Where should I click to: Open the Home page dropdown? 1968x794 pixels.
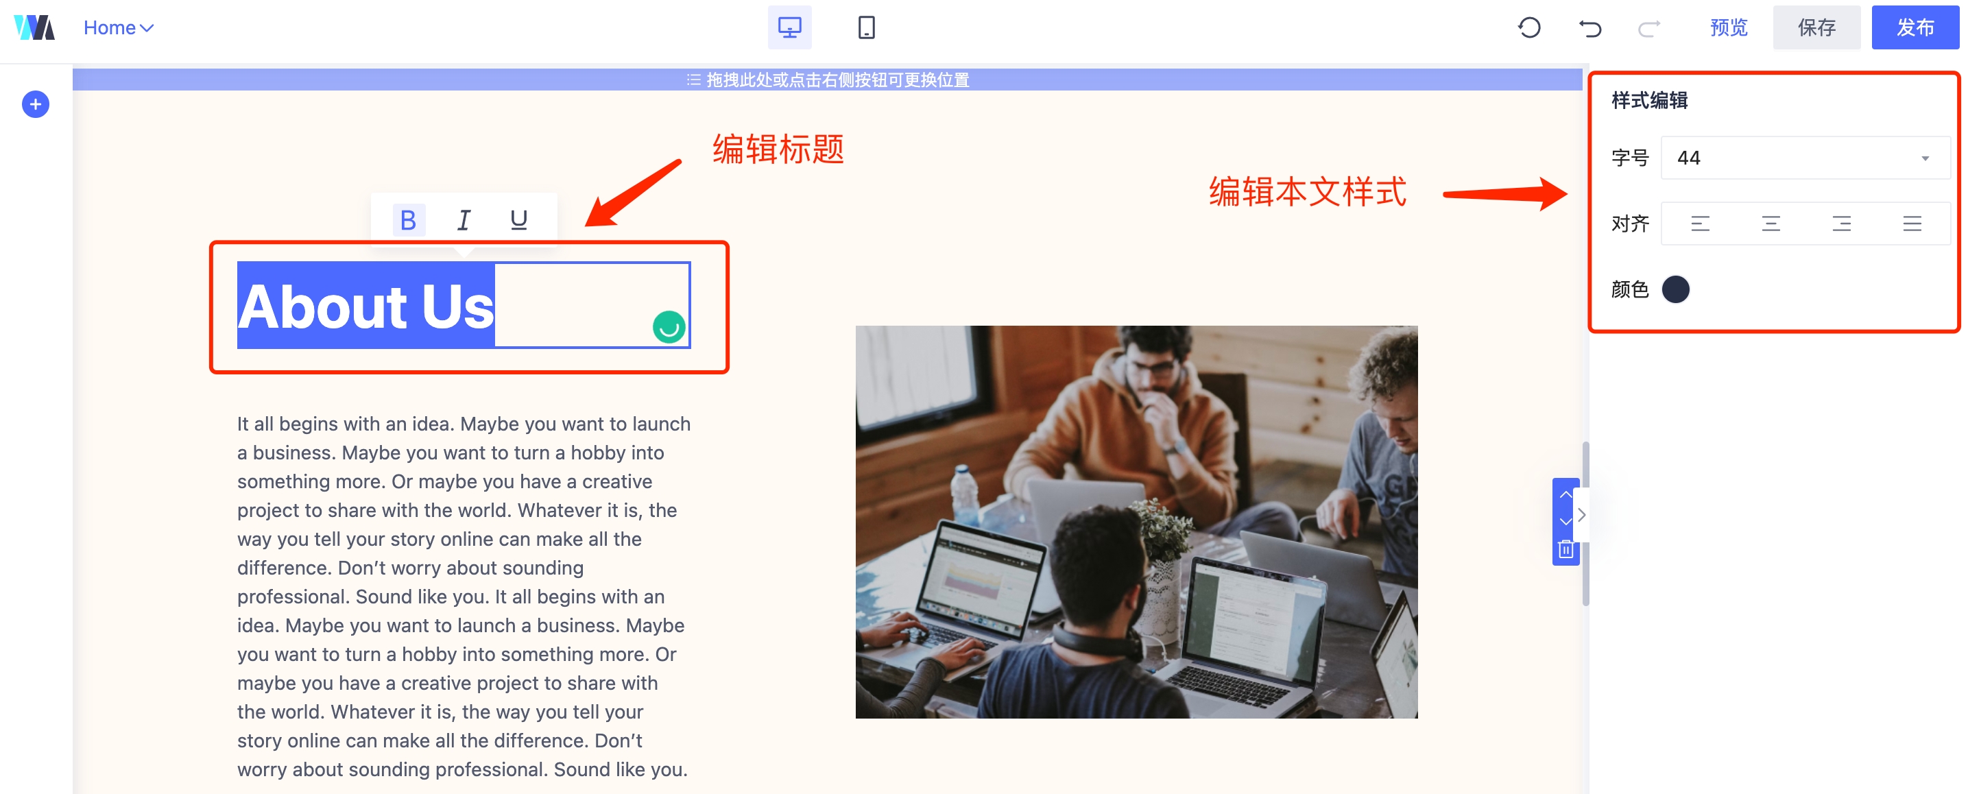(x=119, y=27)
